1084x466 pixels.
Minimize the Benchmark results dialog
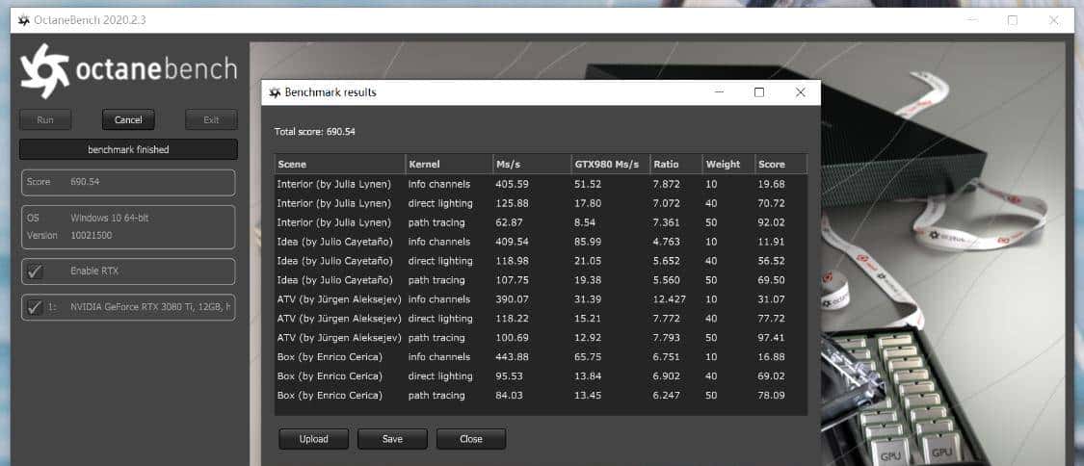pyautogui.click(x=719, y=92)
